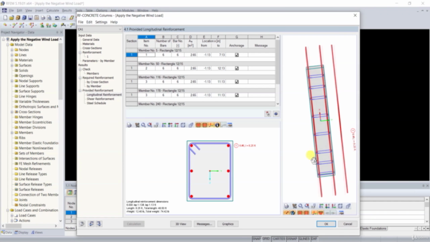Click view in X direction icon in 3D rendering toolbar
Screen dimensions: 430x242
(321, 206)
